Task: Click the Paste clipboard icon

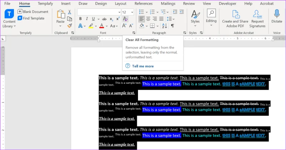Action: [x=60, y=14]
